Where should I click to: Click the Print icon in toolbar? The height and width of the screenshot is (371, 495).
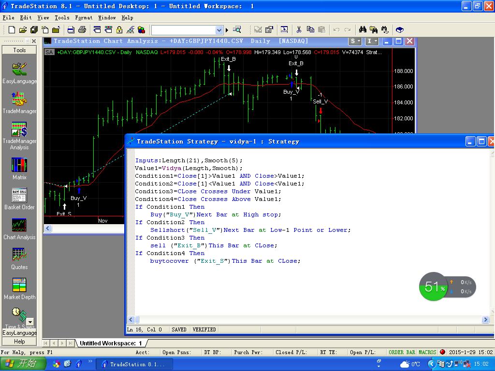[82, 29]
